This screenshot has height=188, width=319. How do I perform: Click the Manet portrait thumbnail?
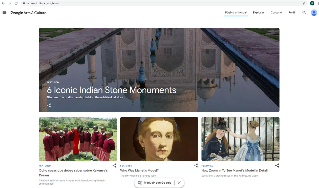pyautogui.click(x=159, y=139)
